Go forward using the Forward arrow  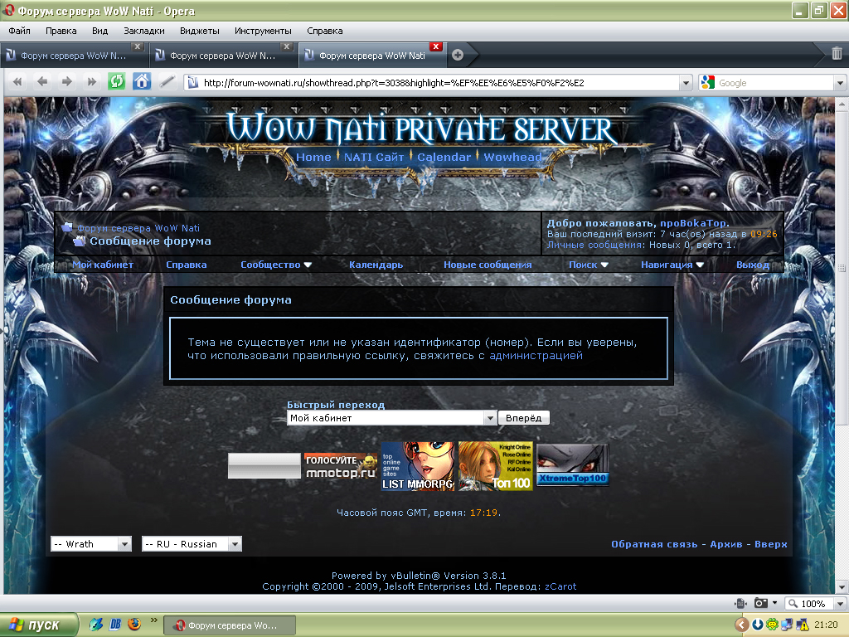coord(66,82)
